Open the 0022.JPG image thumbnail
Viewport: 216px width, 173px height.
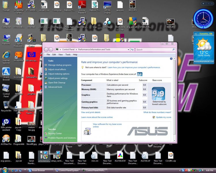(133, 6)
